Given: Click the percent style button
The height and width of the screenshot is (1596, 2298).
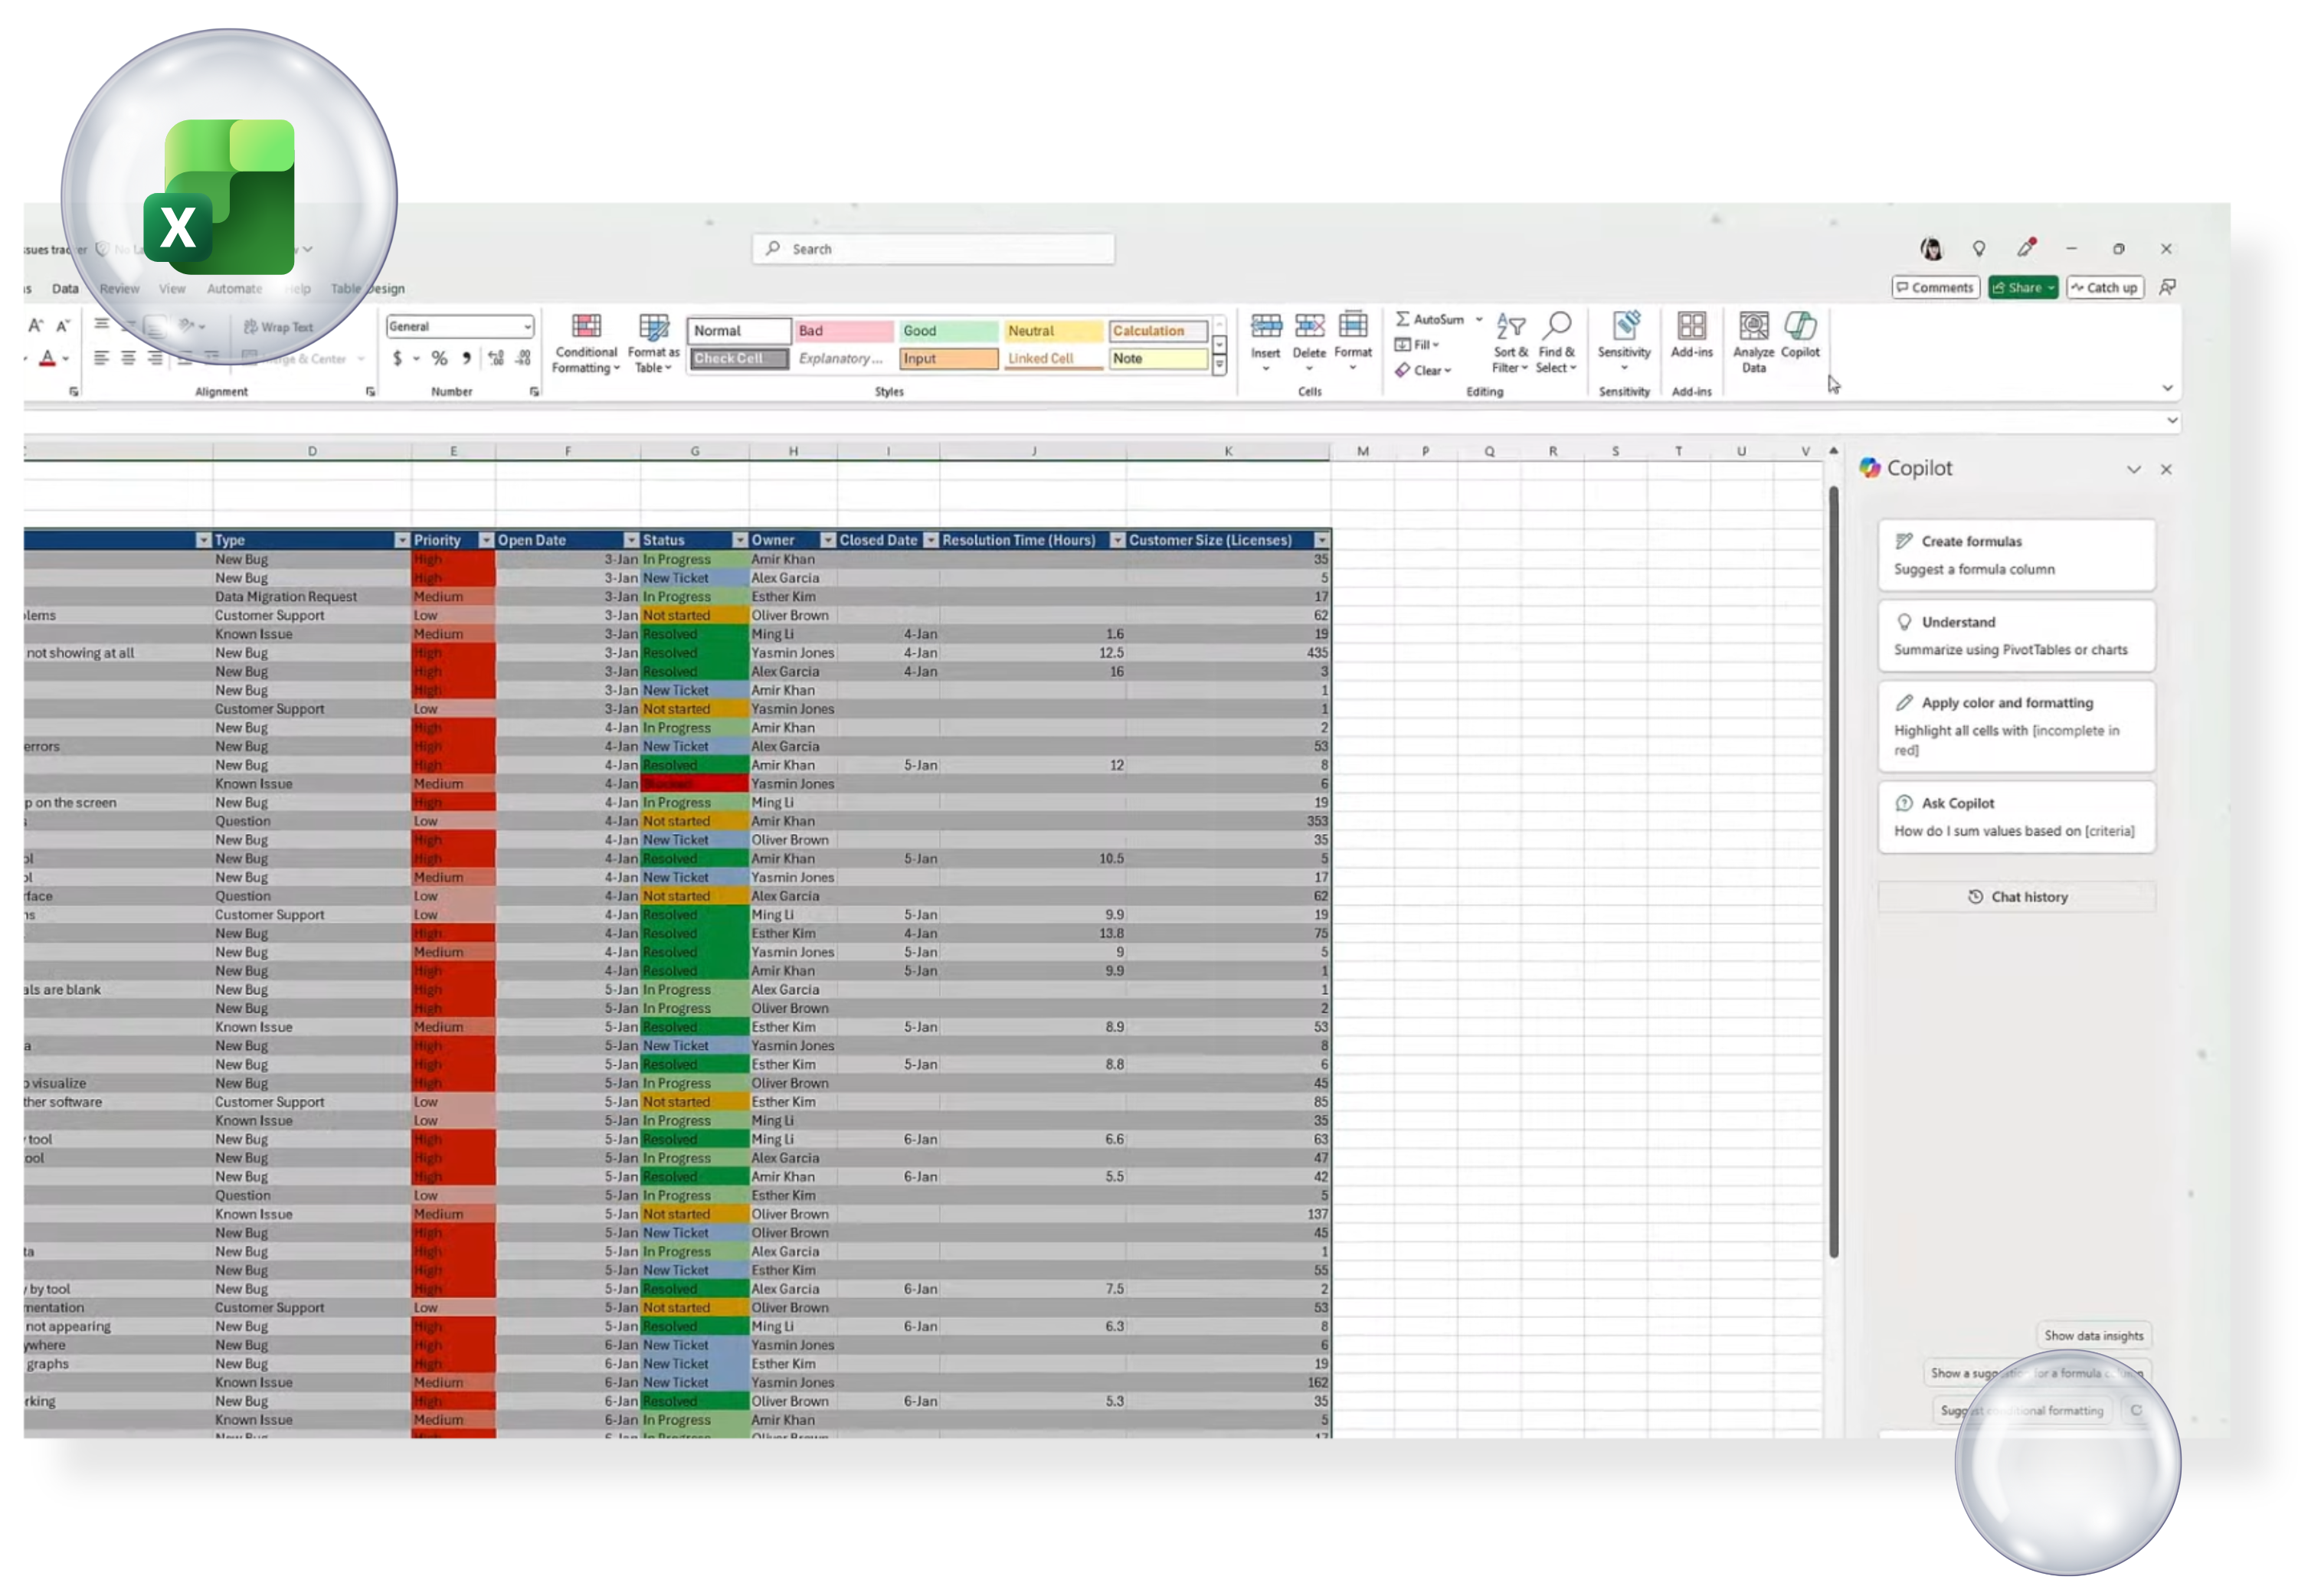Looking at the screenshot, I should (x=439, y=358).
